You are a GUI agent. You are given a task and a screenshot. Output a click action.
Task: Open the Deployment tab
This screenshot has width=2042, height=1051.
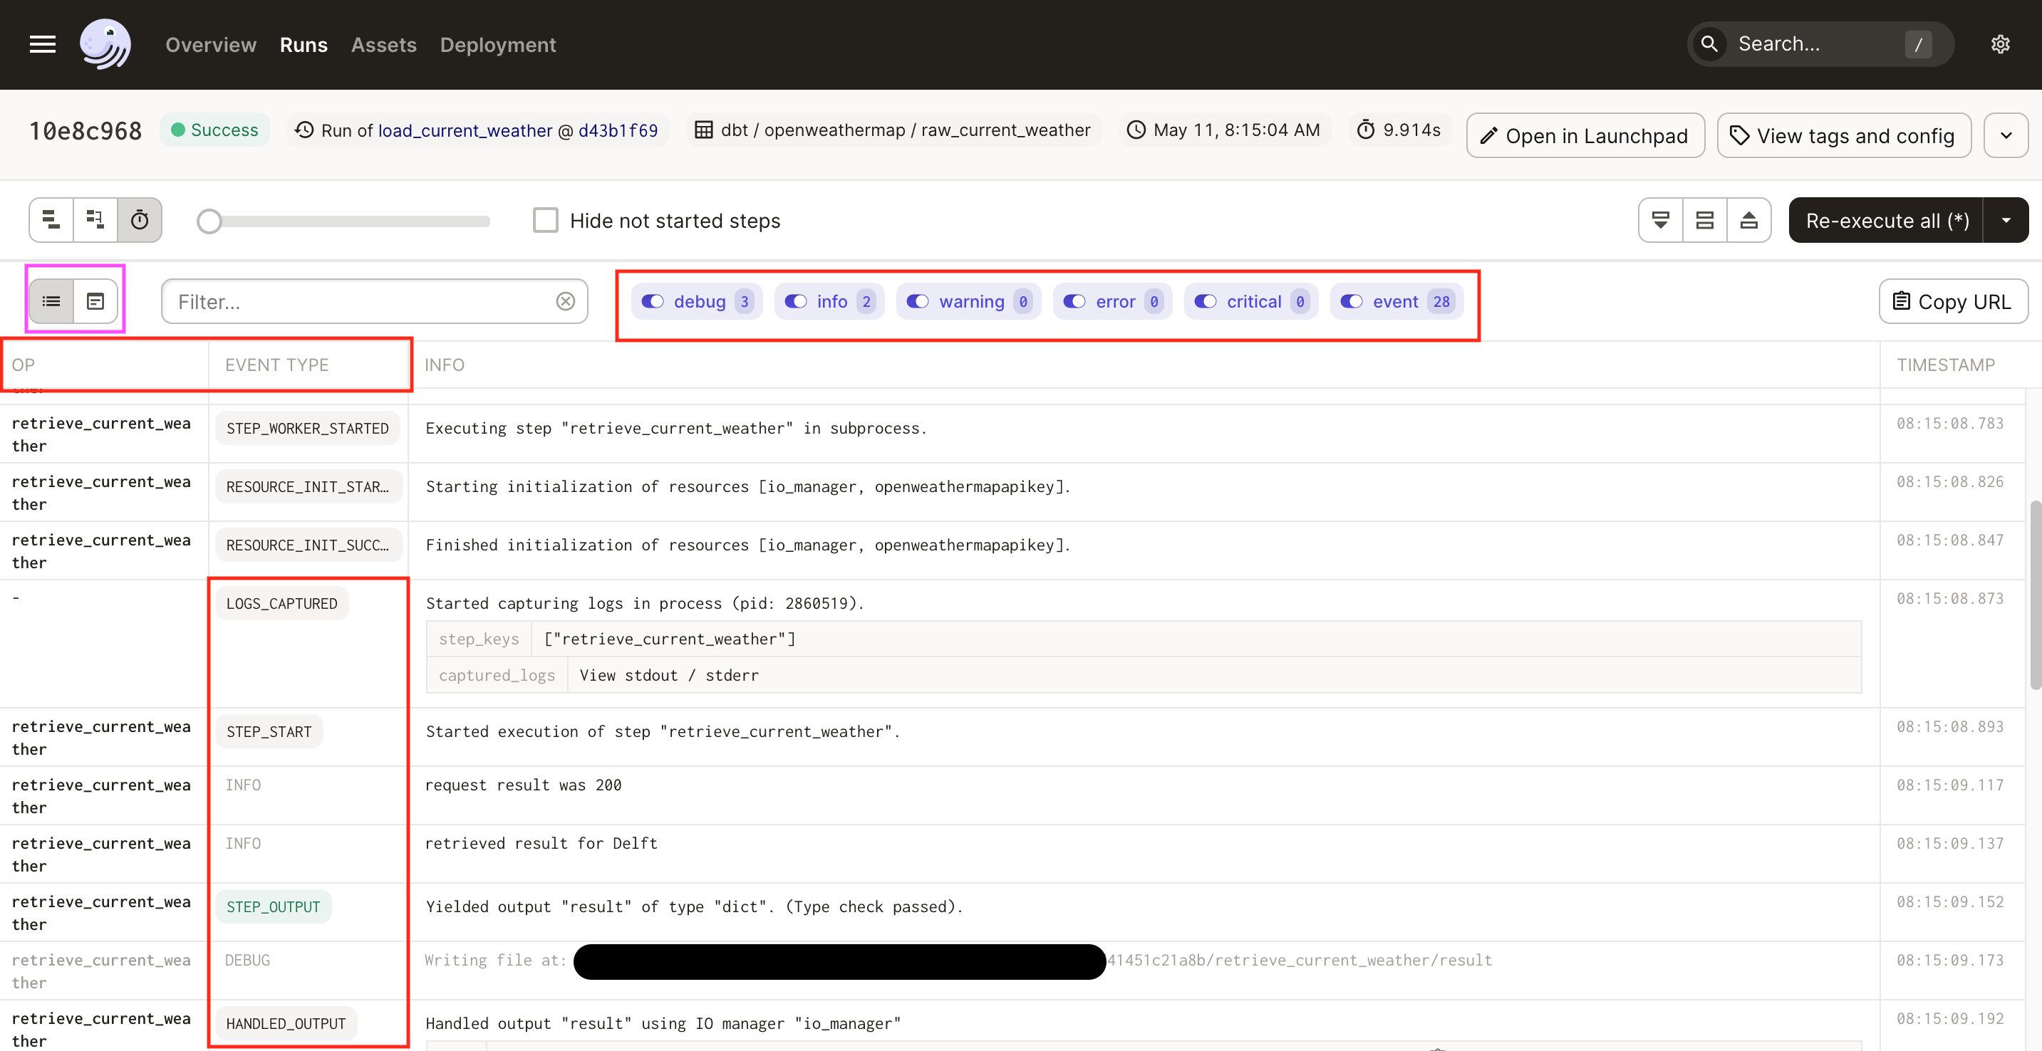(x=498, y=44)
